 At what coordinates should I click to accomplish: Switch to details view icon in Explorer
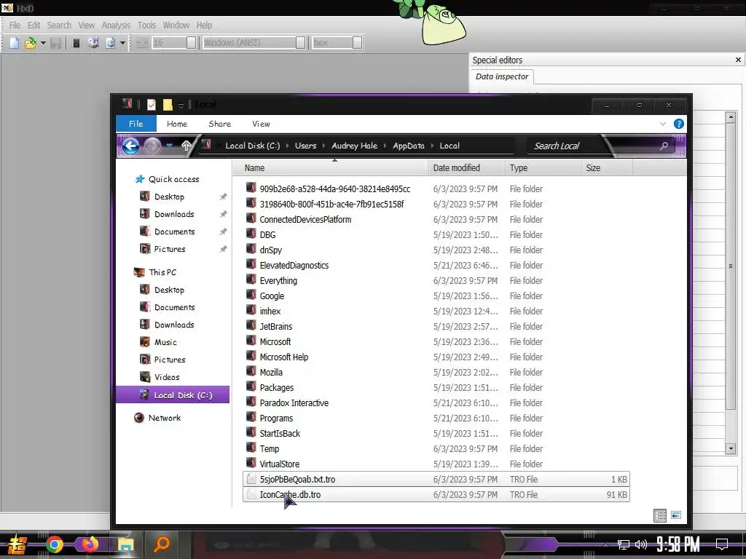(x=660, y=515)
